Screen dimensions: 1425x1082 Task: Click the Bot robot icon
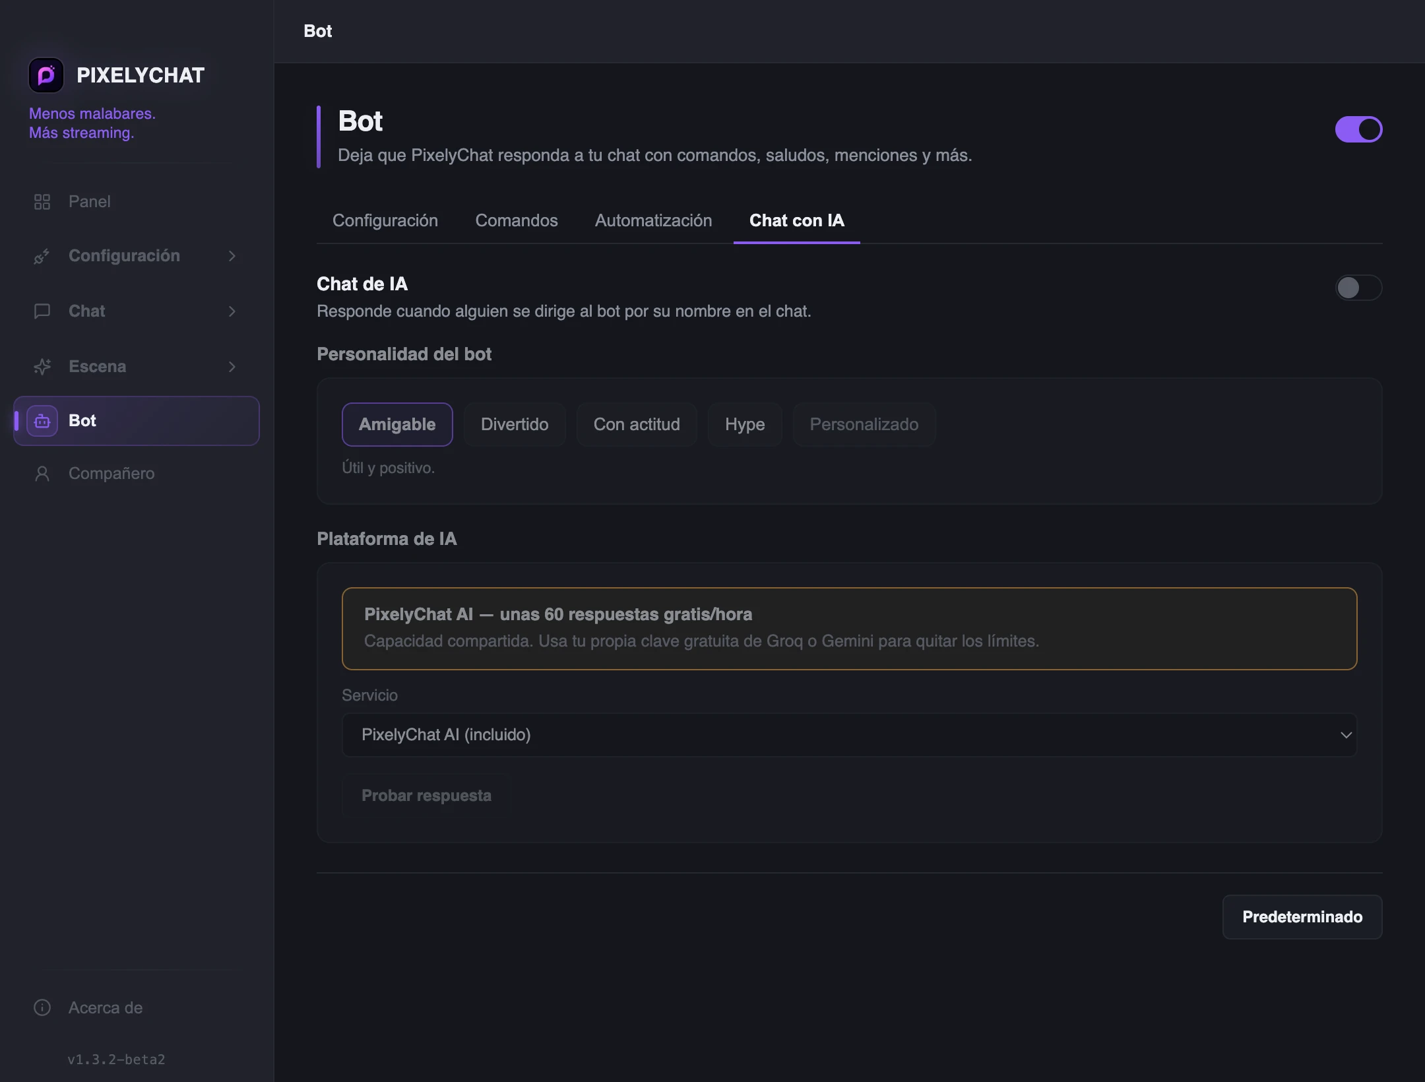pyautogui.click(x=42, y=421)
